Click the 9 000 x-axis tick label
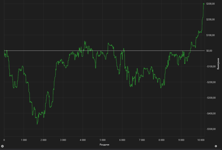 (x=181, y=140)
